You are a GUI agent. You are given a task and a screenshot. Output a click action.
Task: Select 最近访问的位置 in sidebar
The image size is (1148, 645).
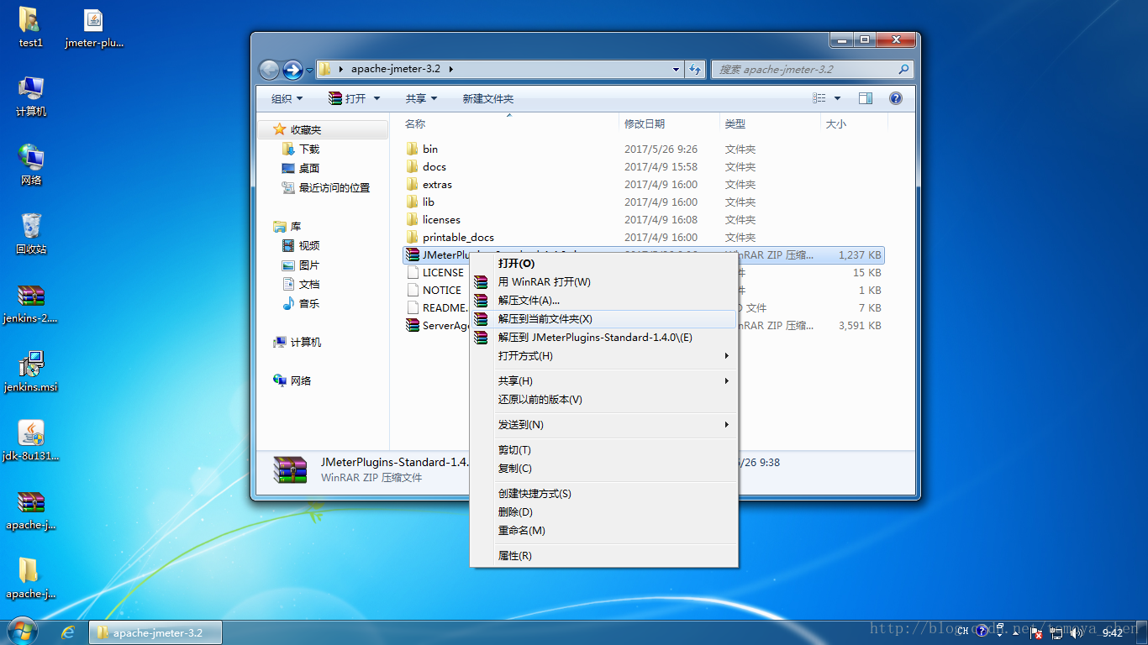326,187
